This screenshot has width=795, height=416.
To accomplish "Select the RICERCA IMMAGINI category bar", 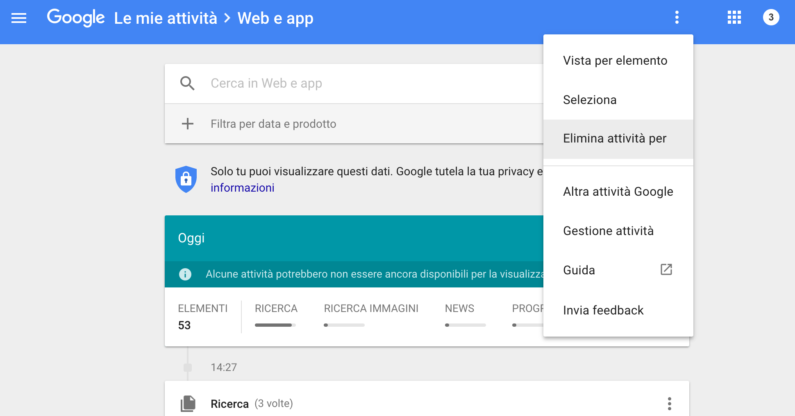I will click(x=344, y=325).
